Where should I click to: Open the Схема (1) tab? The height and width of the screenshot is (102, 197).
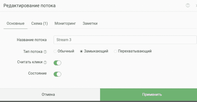click(39, 24)
